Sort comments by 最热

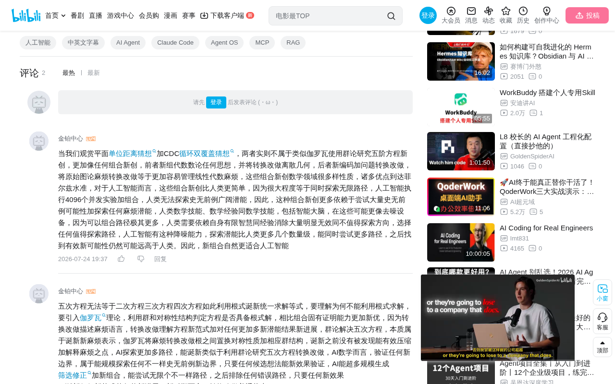click(69, 73)
